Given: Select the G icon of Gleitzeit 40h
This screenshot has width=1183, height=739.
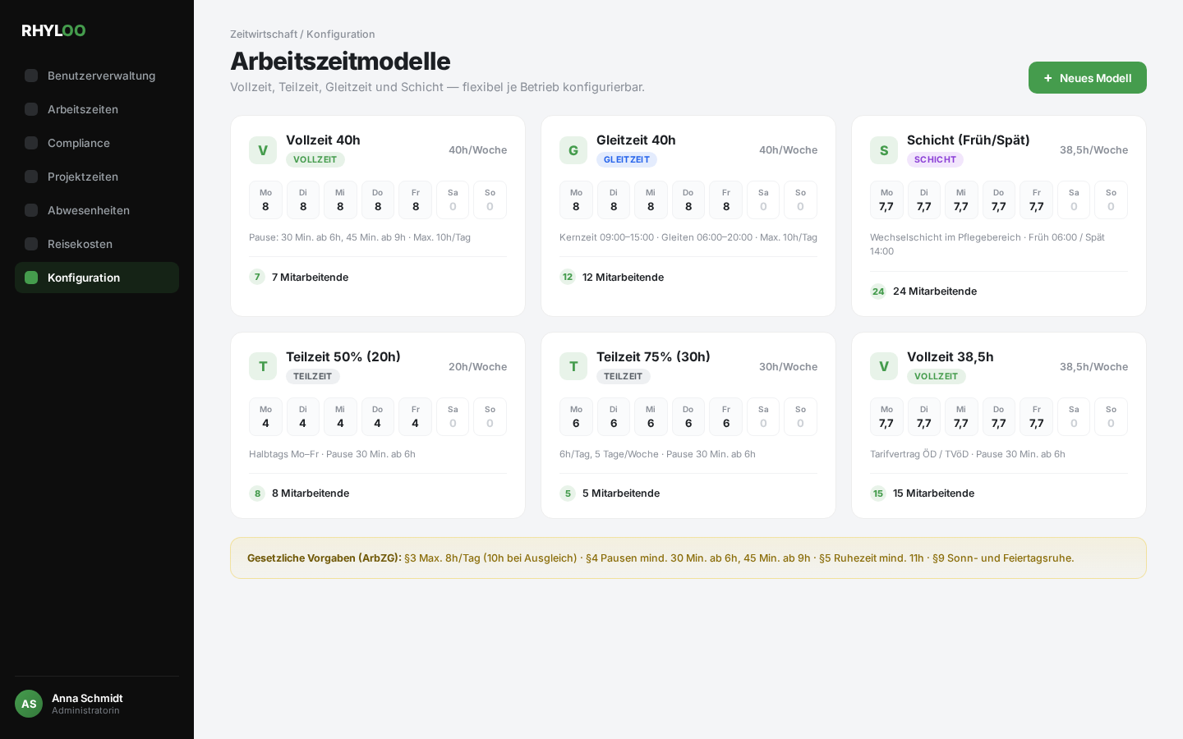Looking at the screenshot, I should (x=573, y=150).
